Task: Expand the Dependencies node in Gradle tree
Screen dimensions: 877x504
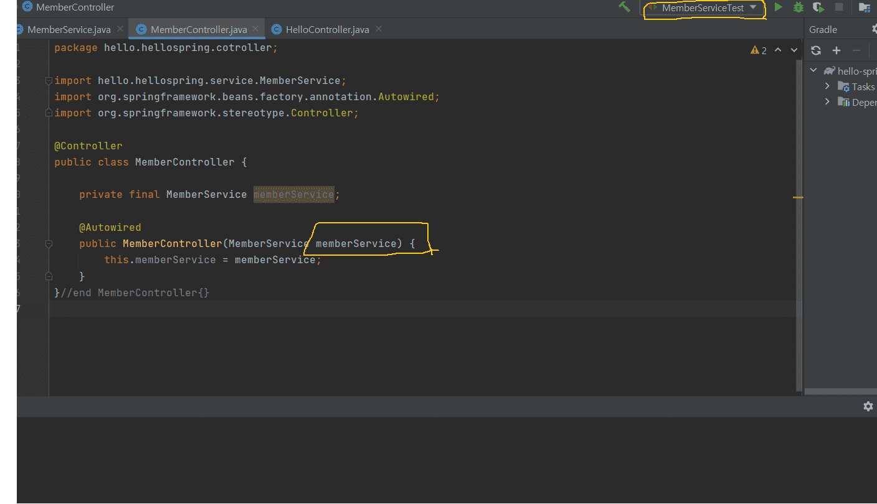Action: (827, 102)
